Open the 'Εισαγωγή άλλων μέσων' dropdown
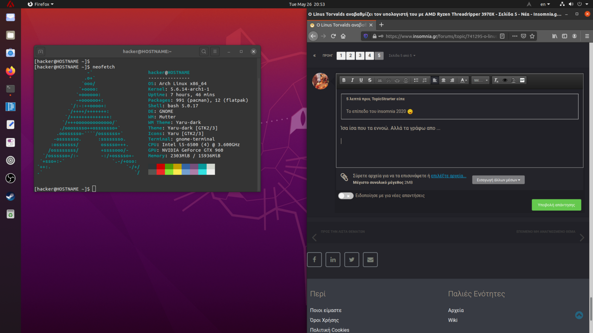This screenshot has width=593, height=333. click(498, 180)
